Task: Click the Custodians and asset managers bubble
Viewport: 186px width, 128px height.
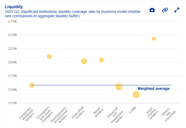Action: click(49, 56)
